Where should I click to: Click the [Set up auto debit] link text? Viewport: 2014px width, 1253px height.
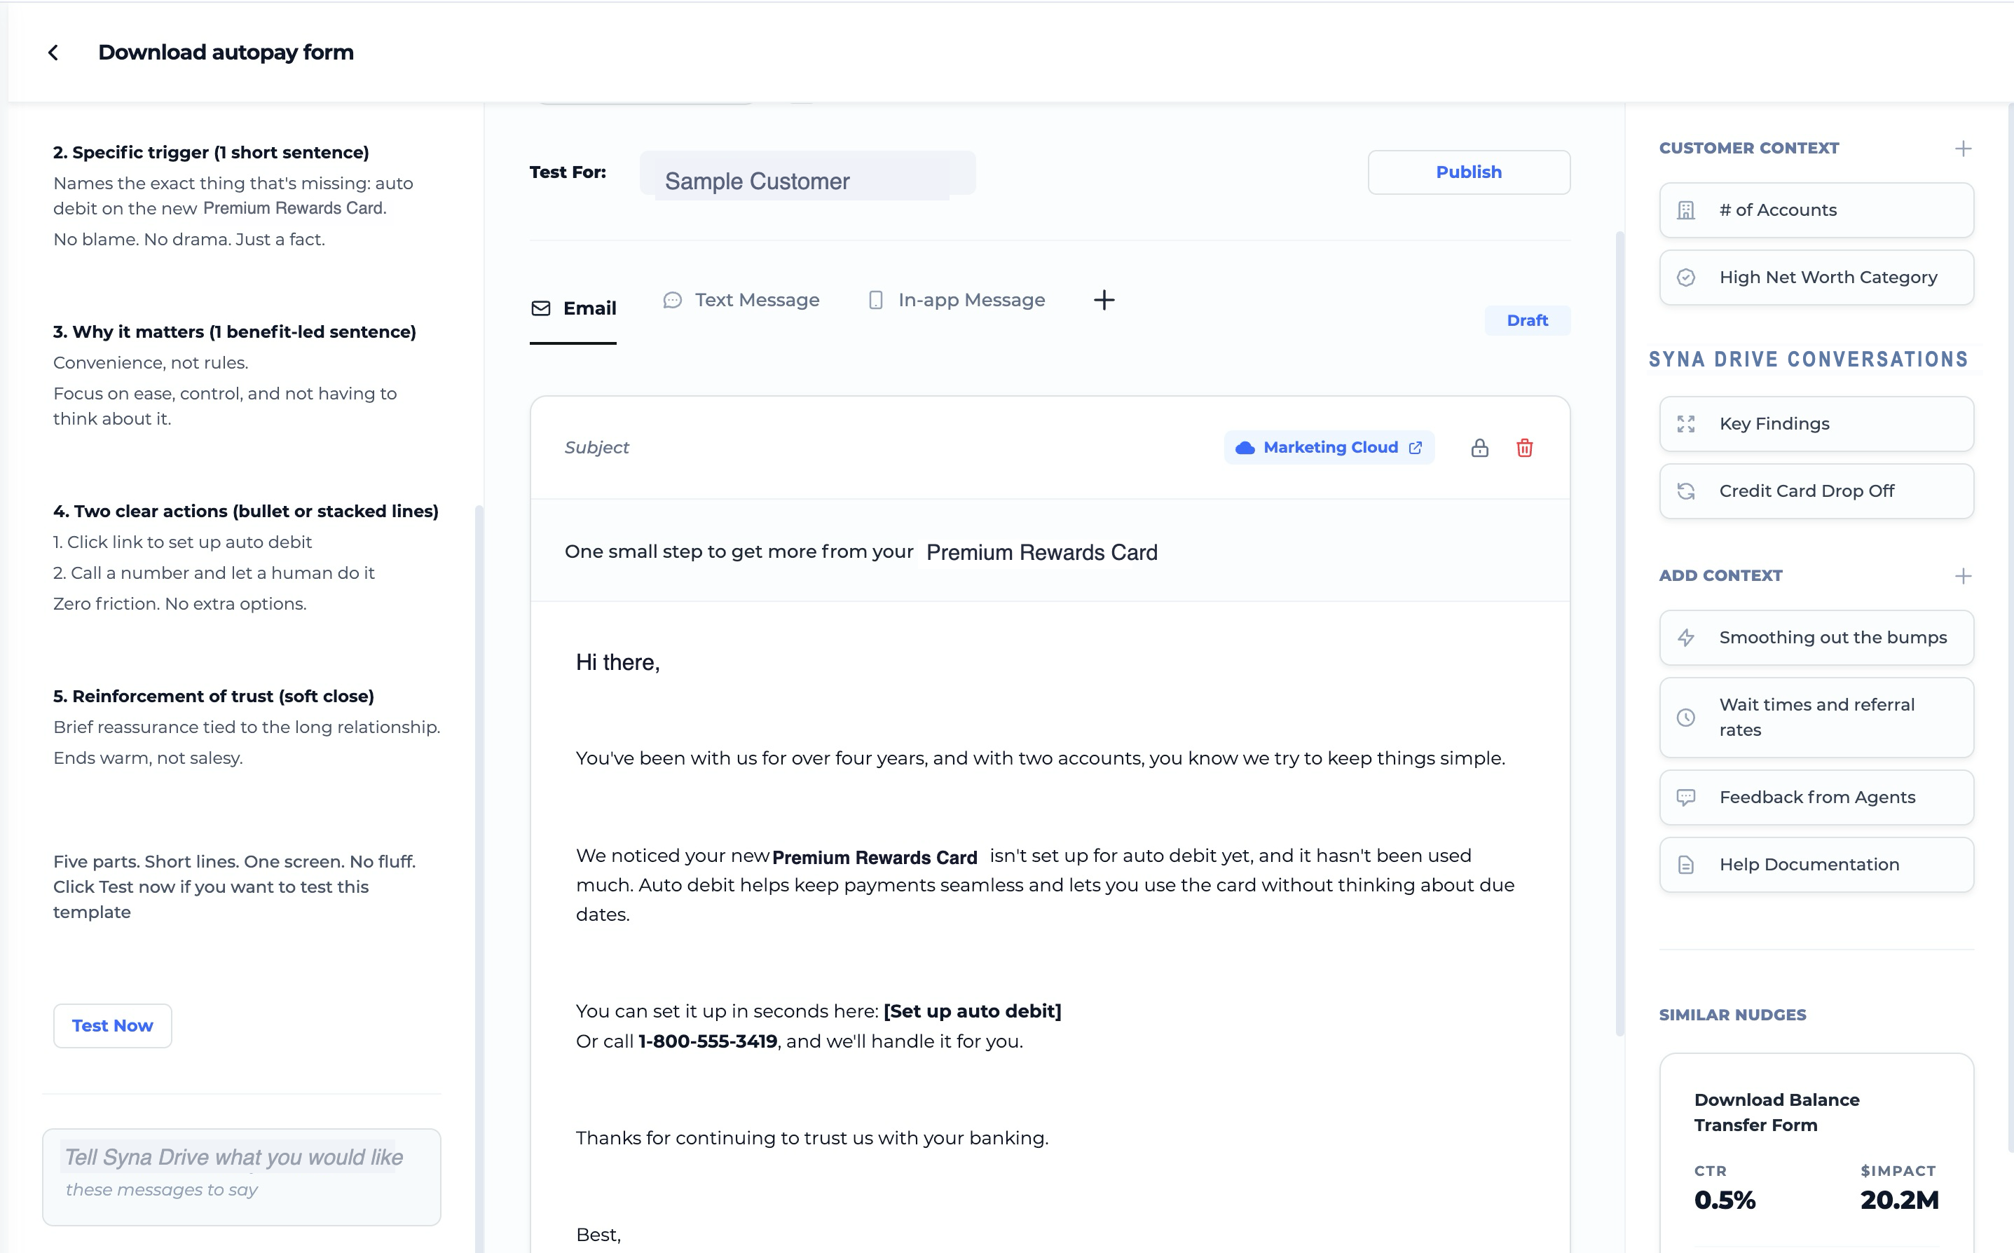coord(973,1011)
